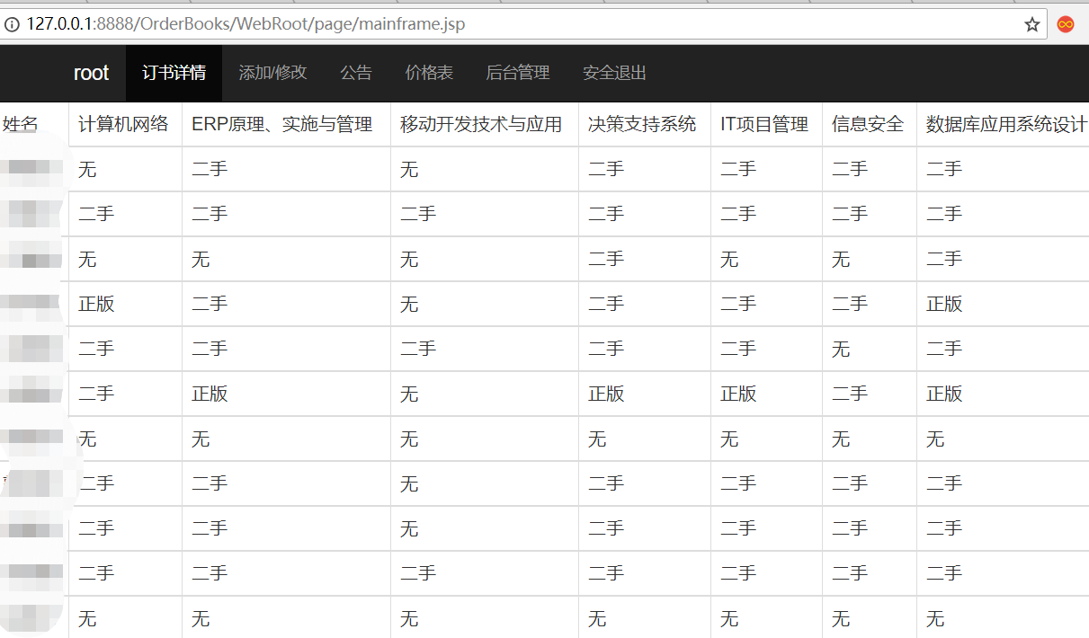1089x638 pixels.
Task: Click the ERP原理、实施与管理 column header
Action: [281, 125]
